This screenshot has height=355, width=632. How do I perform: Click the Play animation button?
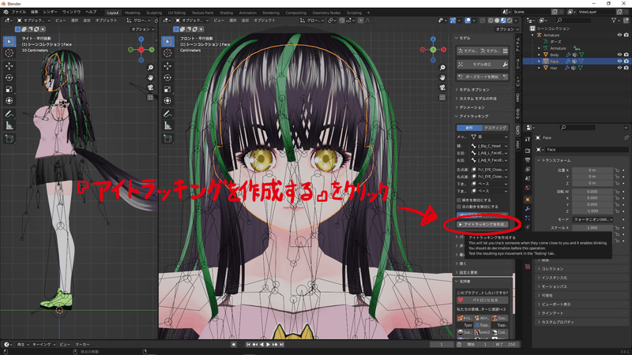coord(269,345)
